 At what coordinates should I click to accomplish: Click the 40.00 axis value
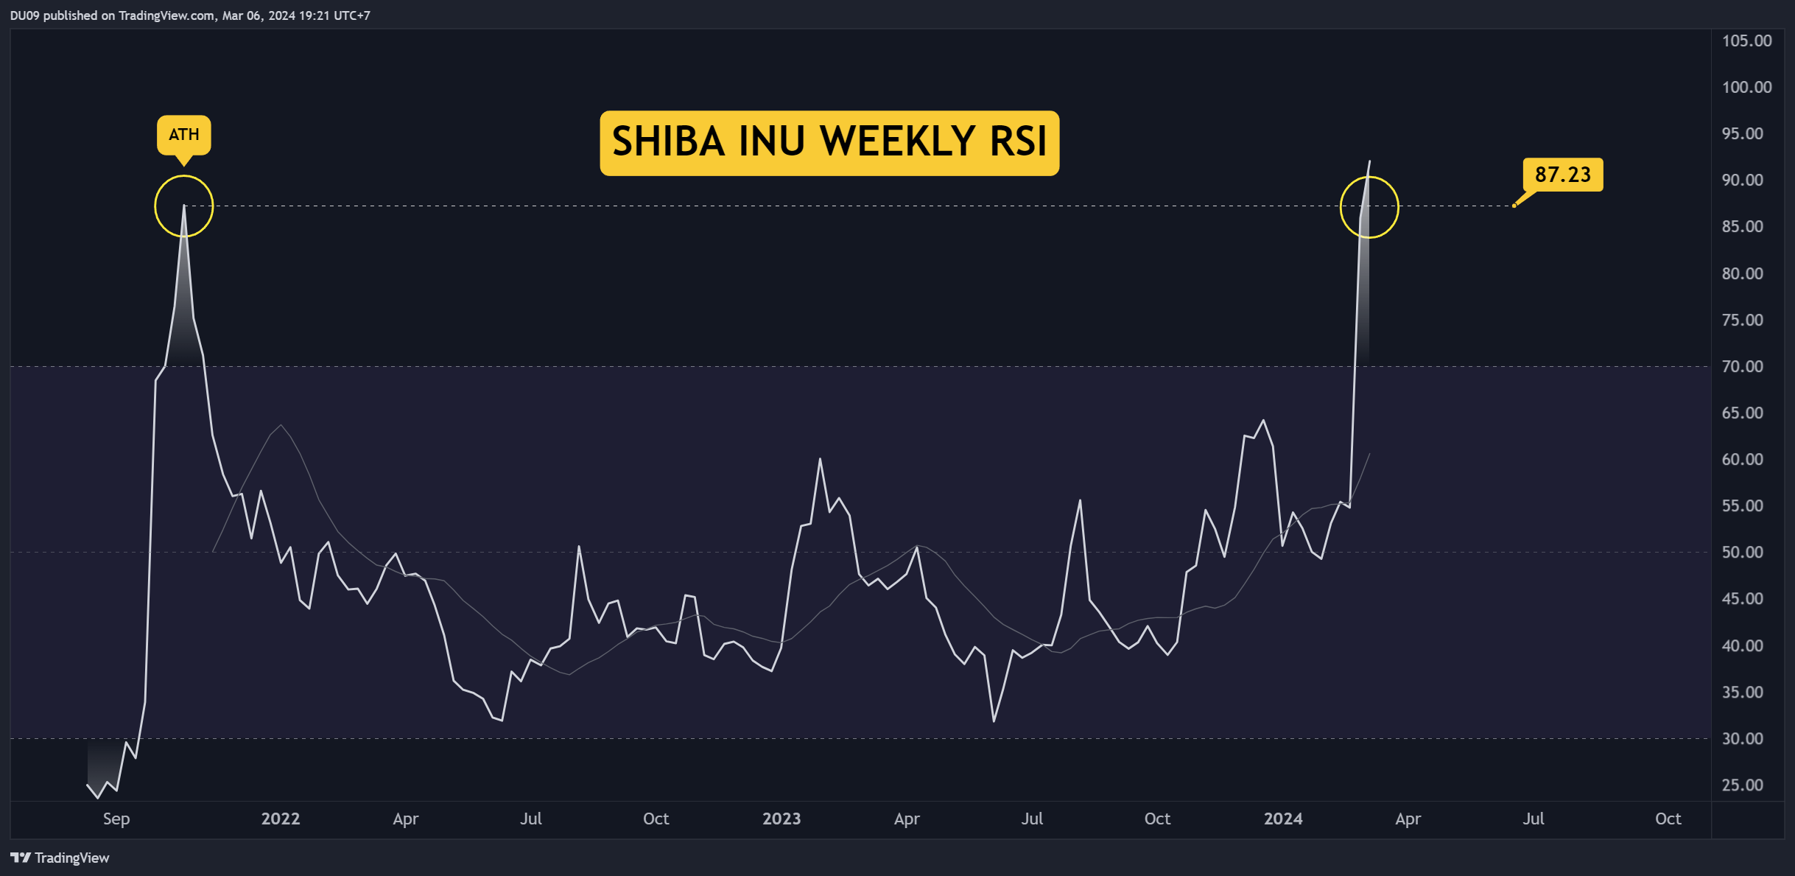point(1743,645)
